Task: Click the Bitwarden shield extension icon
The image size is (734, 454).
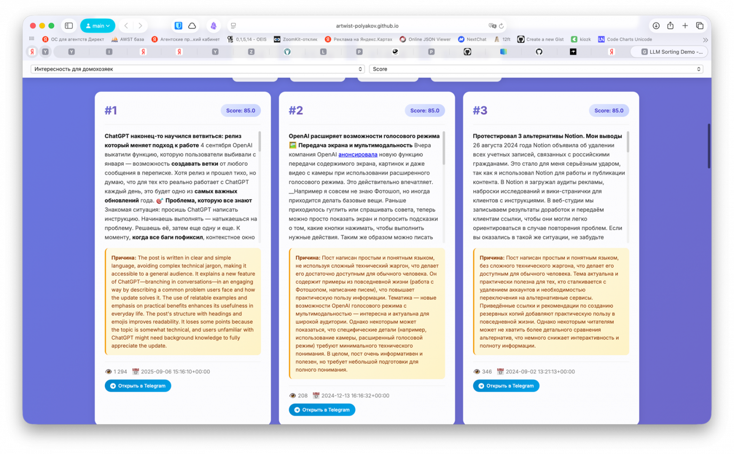Action: click(x=178, y=26)
